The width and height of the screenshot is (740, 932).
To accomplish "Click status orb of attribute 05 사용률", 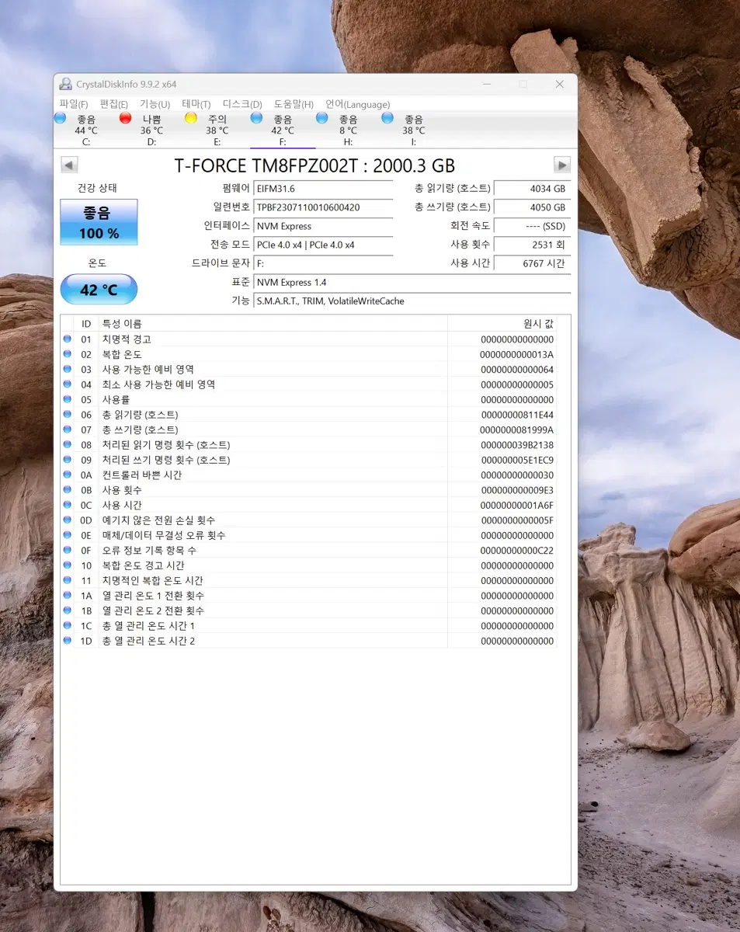I will click(x=68, y=399).
